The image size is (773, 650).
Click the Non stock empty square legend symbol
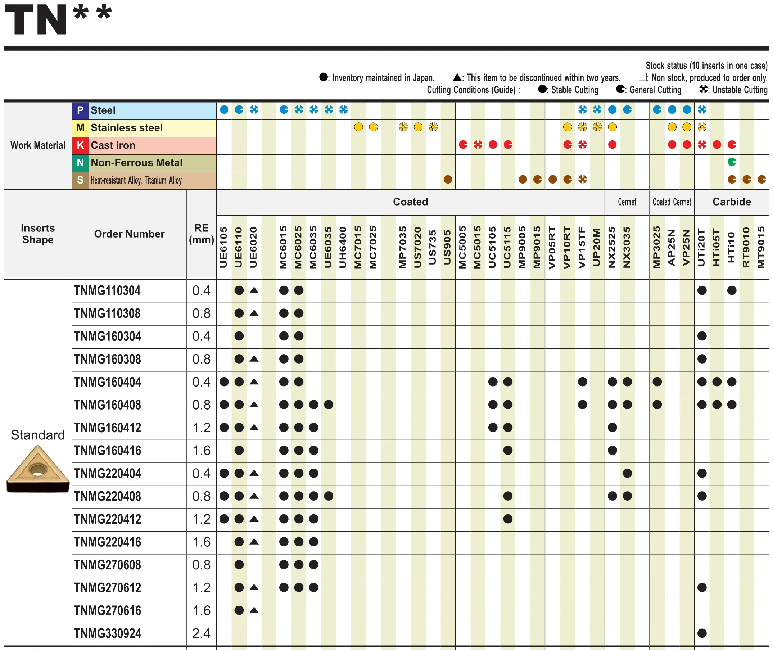643,77
